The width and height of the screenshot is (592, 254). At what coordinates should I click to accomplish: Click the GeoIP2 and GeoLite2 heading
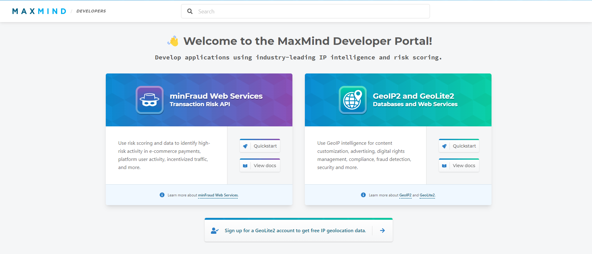(x=413, y=96)
